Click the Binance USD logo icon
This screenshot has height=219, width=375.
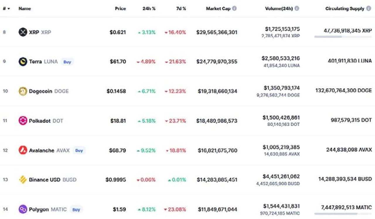pyautogui.click(x=23, y=180)
